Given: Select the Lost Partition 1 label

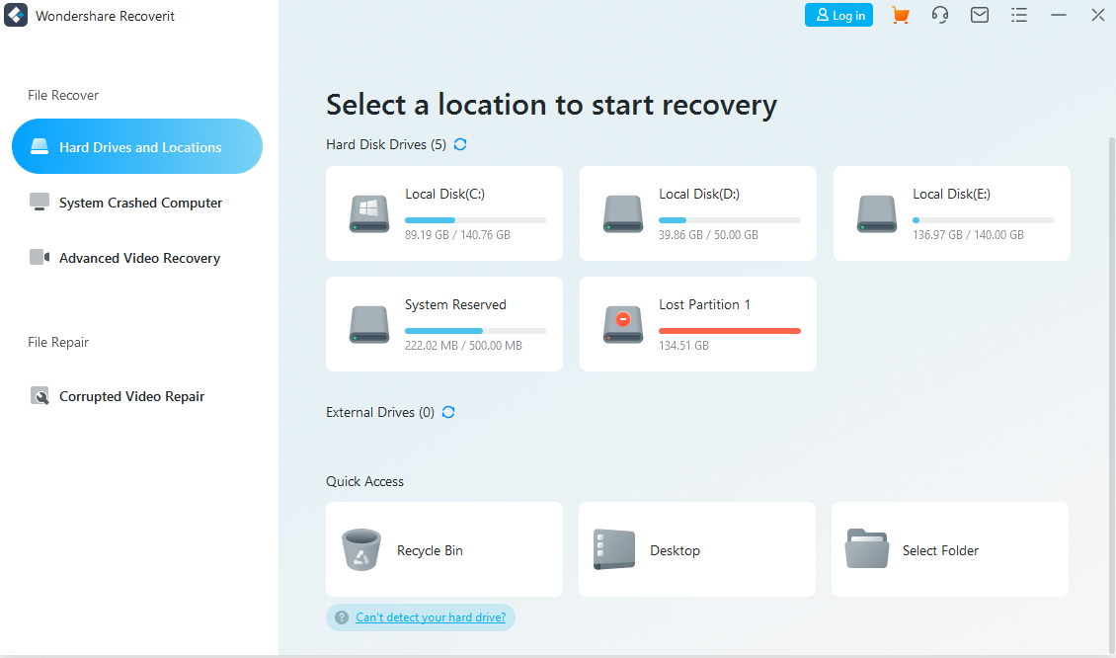Looking at the screenshot, I should coord(704,304).
